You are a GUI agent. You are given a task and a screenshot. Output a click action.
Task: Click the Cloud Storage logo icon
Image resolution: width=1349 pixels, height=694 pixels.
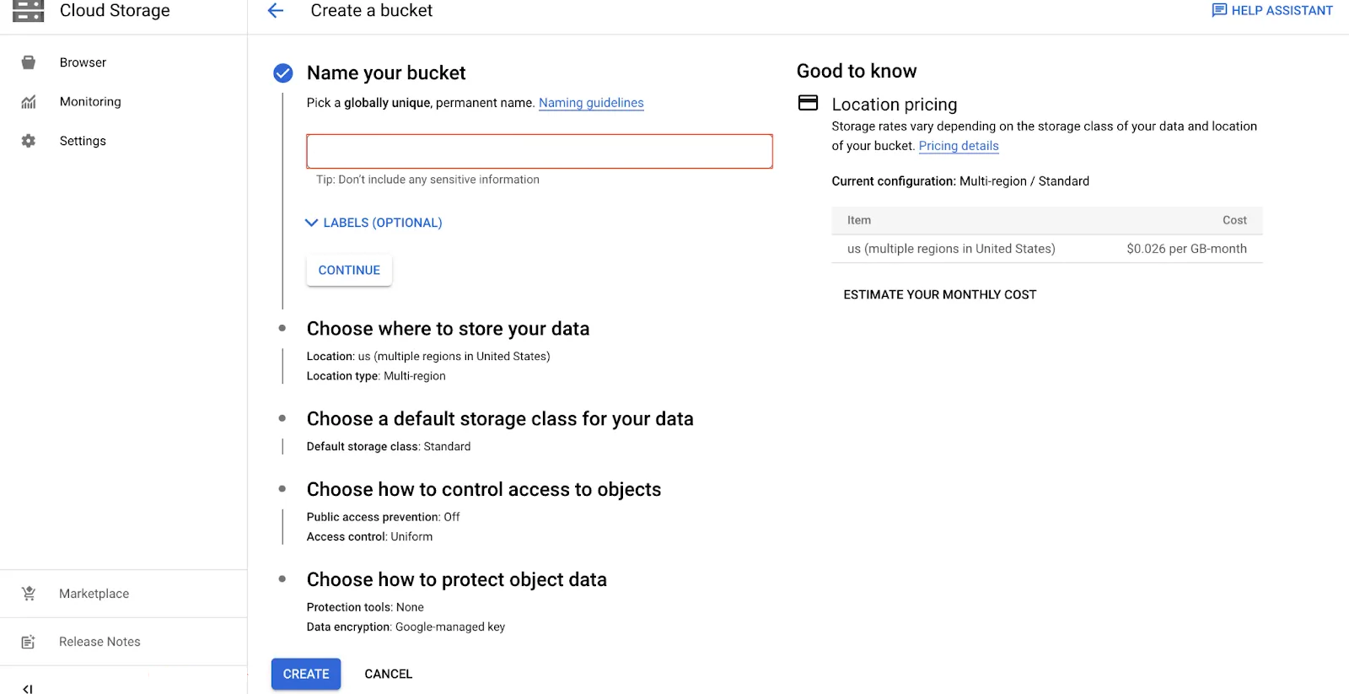tap(28, 11)
